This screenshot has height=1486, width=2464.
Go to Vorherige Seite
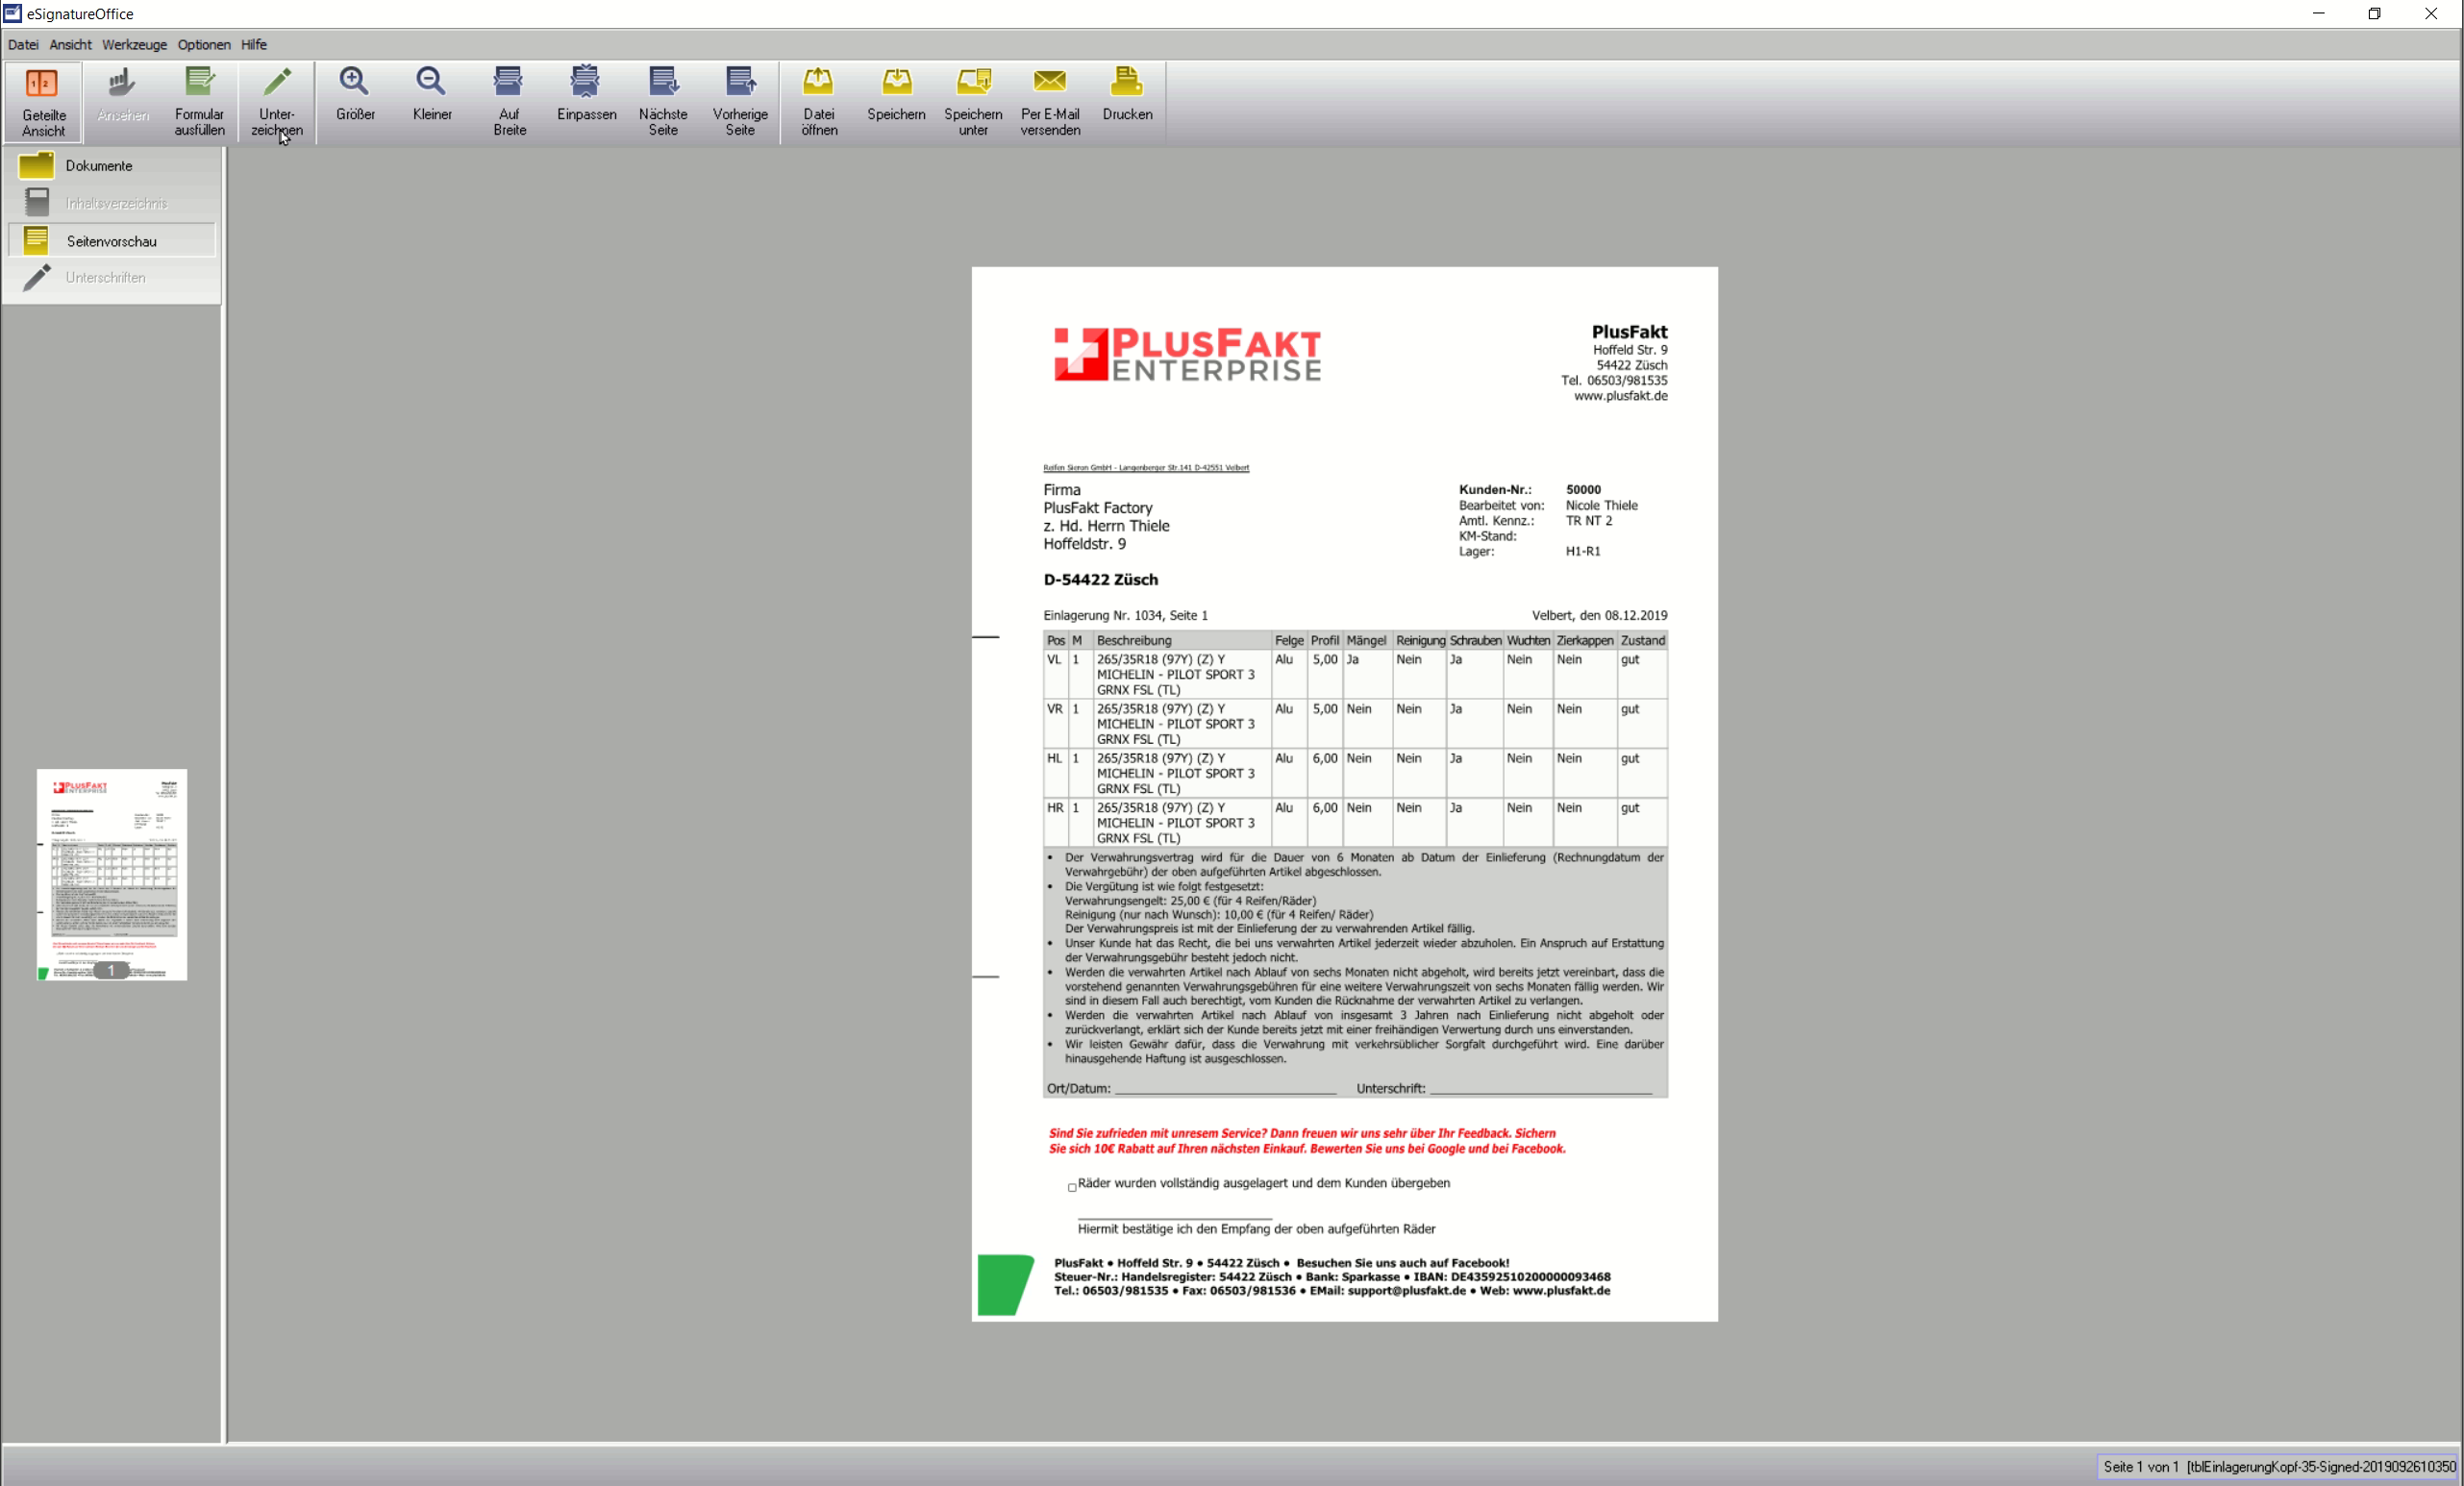coord(740,102)
